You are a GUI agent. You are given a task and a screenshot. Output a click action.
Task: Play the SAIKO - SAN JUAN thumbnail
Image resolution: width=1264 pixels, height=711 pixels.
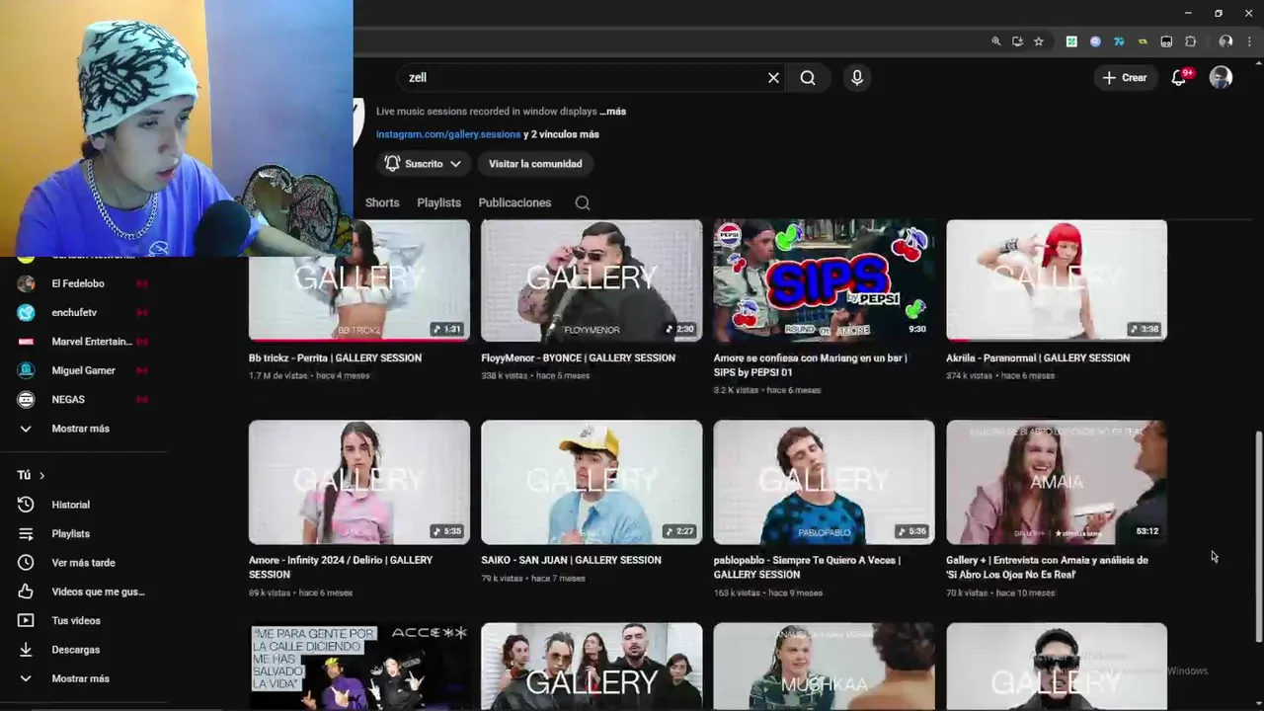coord(592,482)
